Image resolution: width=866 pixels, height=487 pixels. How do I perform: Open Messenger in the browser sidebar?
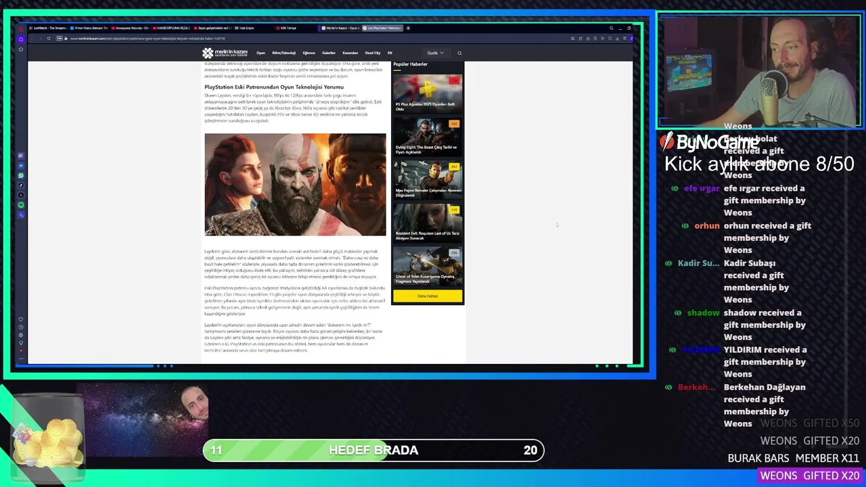tap(21, 166)
